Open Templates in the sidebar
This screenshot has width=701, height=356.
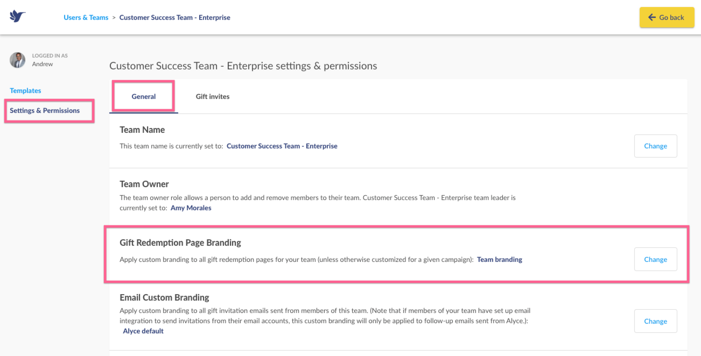[x=25, y=90]
